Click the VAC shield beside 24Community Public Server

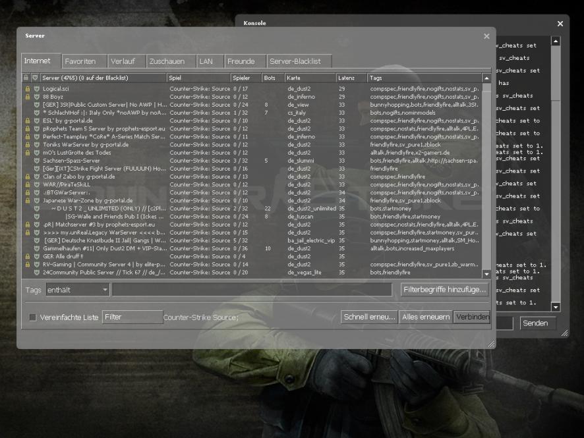point(36,273)
